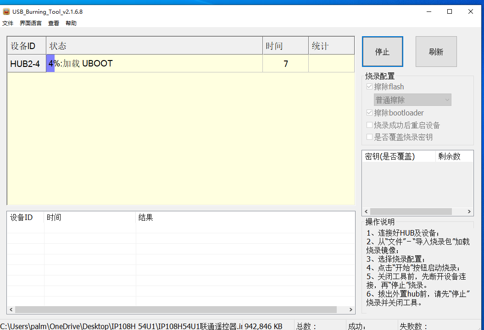Click the 停止 (Stop) button

point(382,52)
